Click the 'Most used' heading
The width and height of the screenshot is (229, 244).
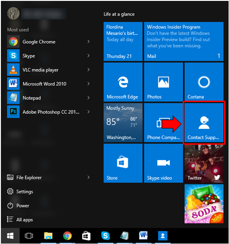(18, 30)
